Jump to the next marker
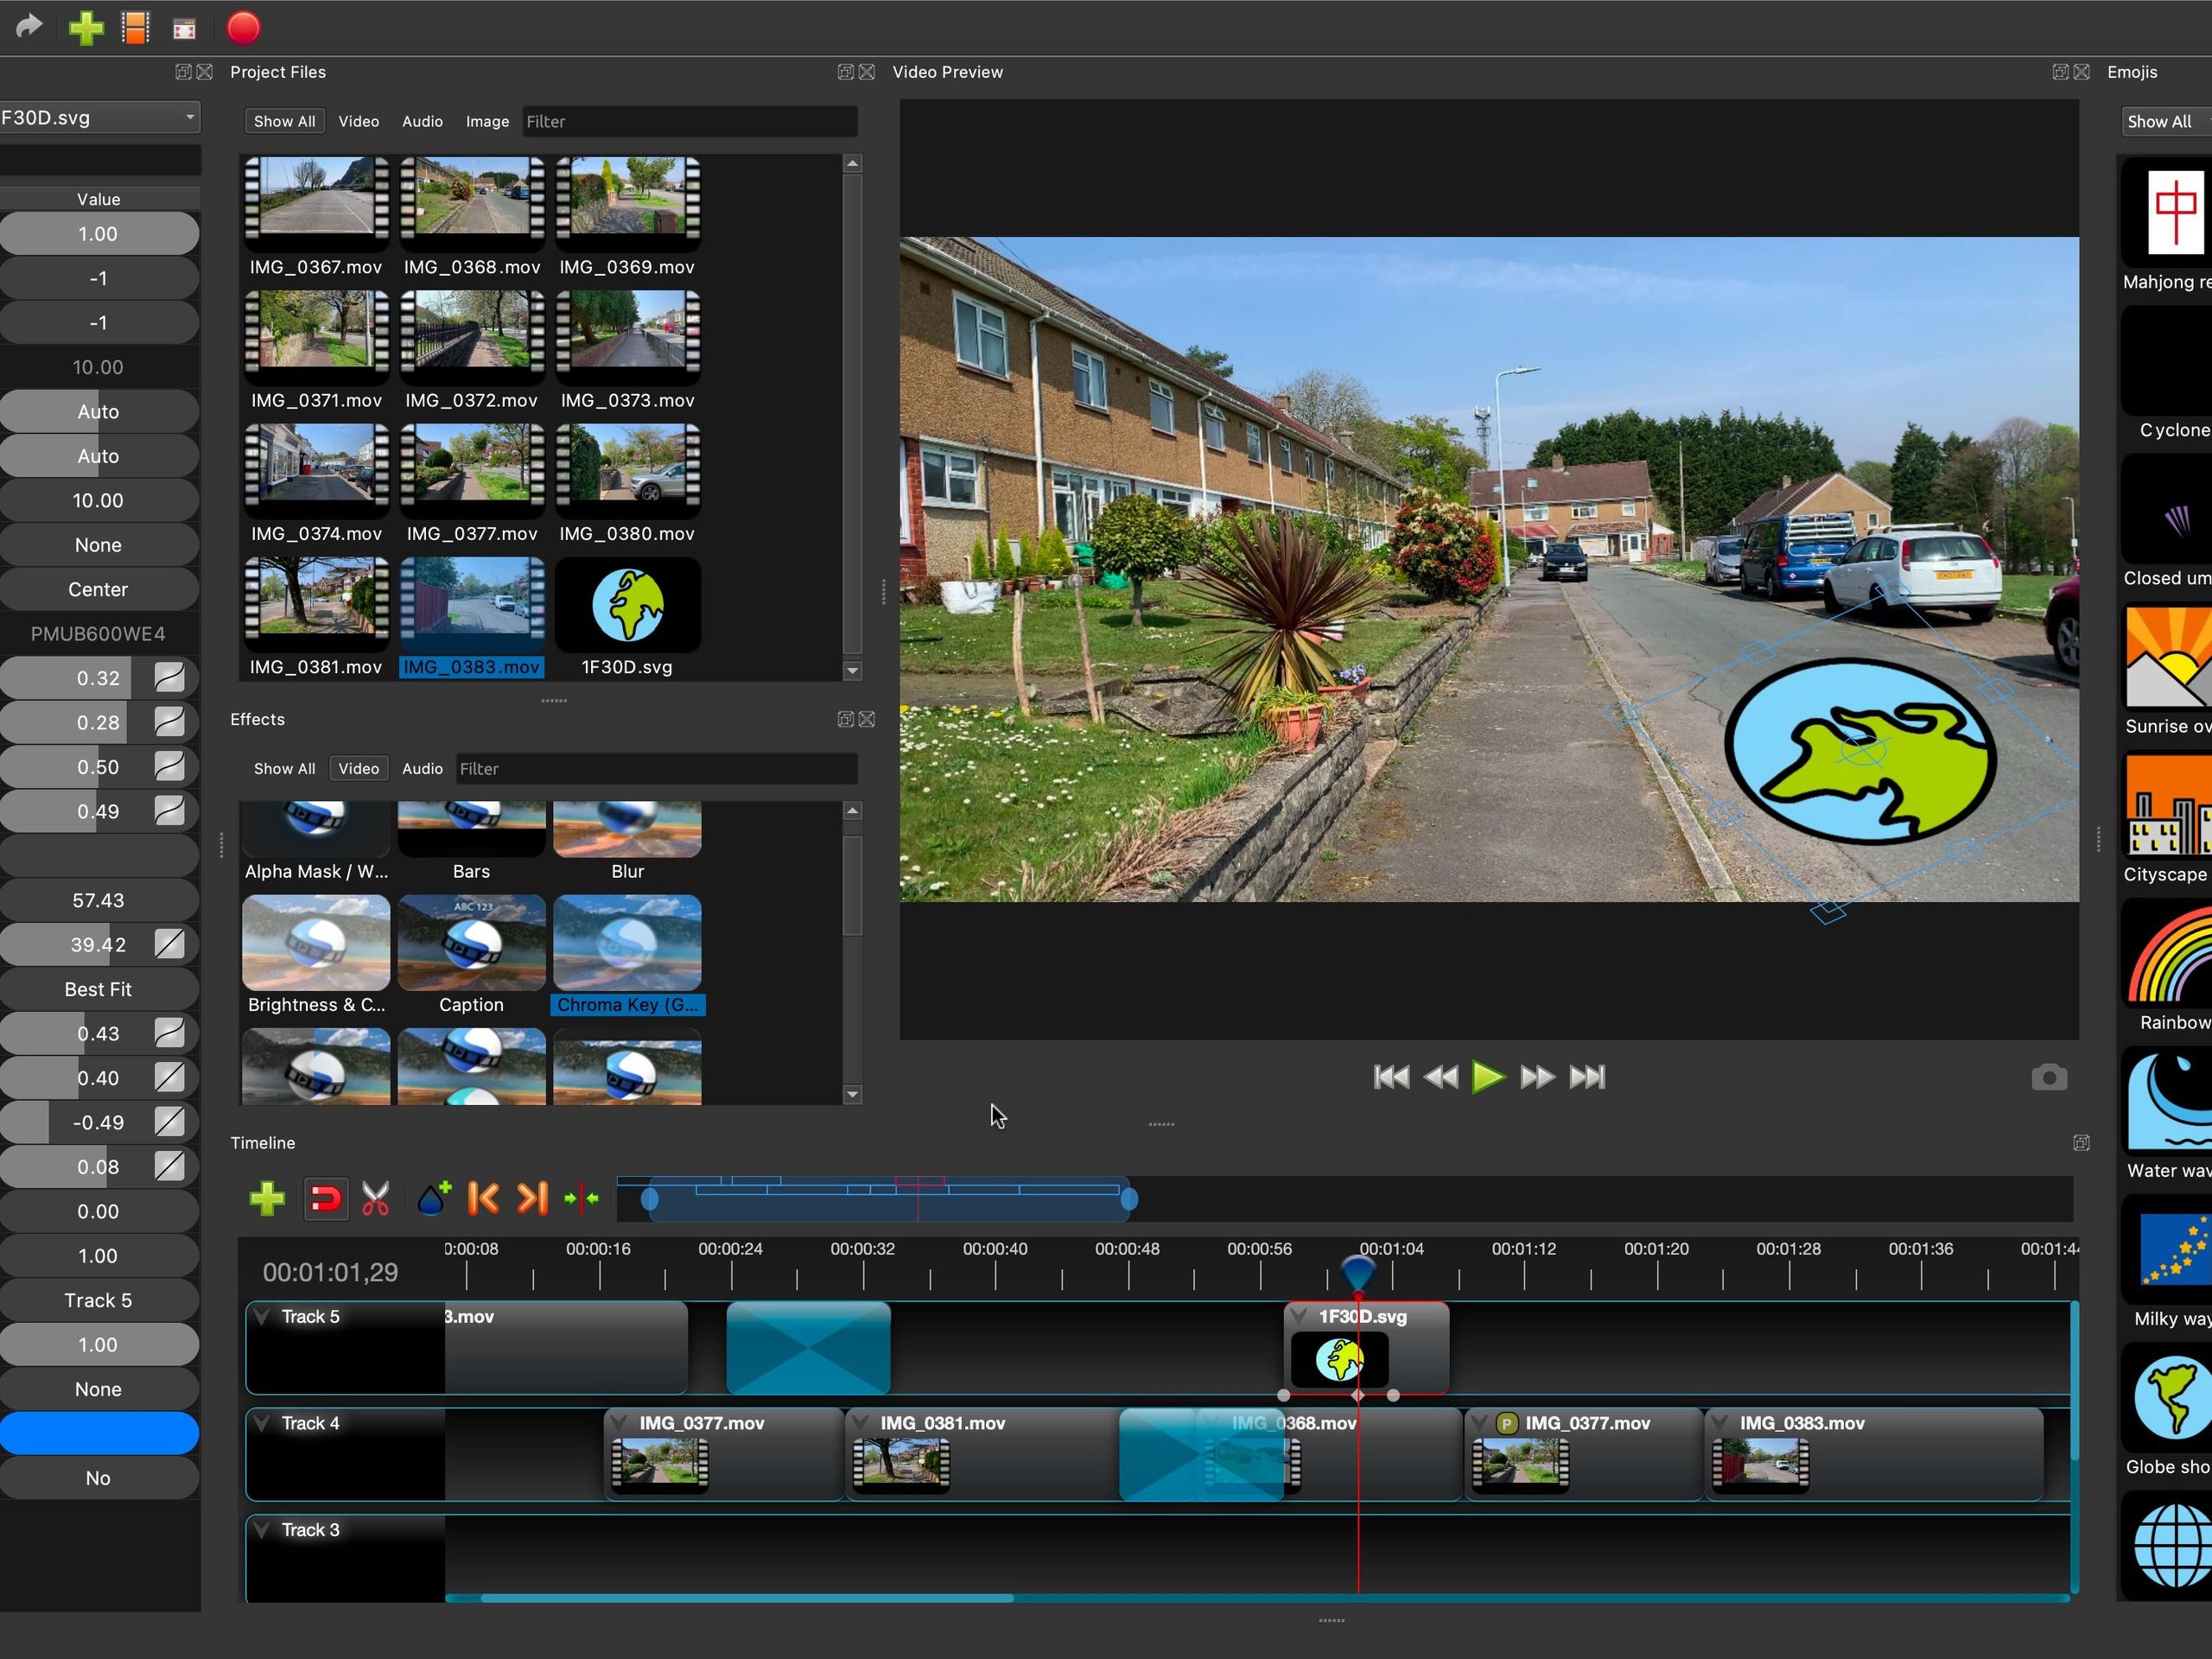 (532, 1198)
